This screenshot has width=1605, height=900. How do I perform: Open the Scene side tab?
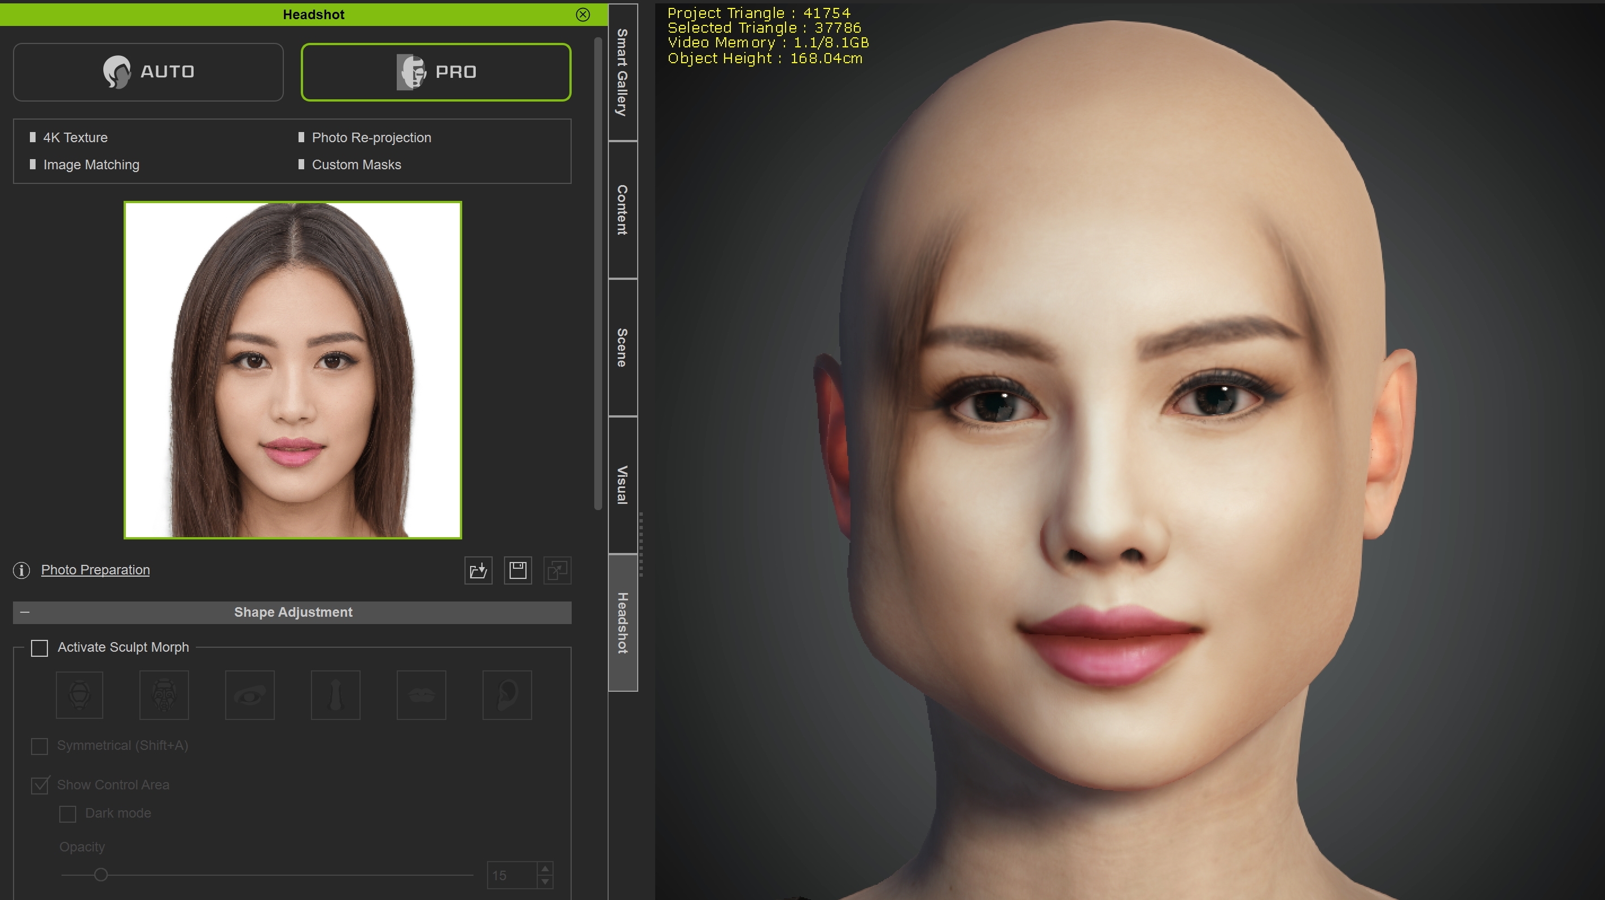click(x=622, y=348)
